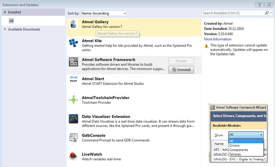Click 'Watch variables real-time' description
The height and width of the screenshot is (167, 275).
pyautogui.click(x=101, y=159)
